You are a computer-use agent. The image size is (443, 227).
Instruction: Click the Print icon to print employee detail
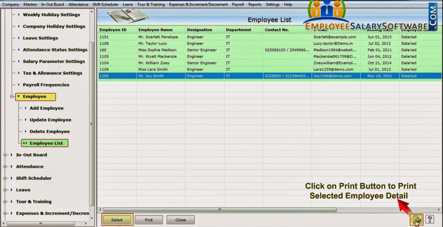tap(417, 219)
